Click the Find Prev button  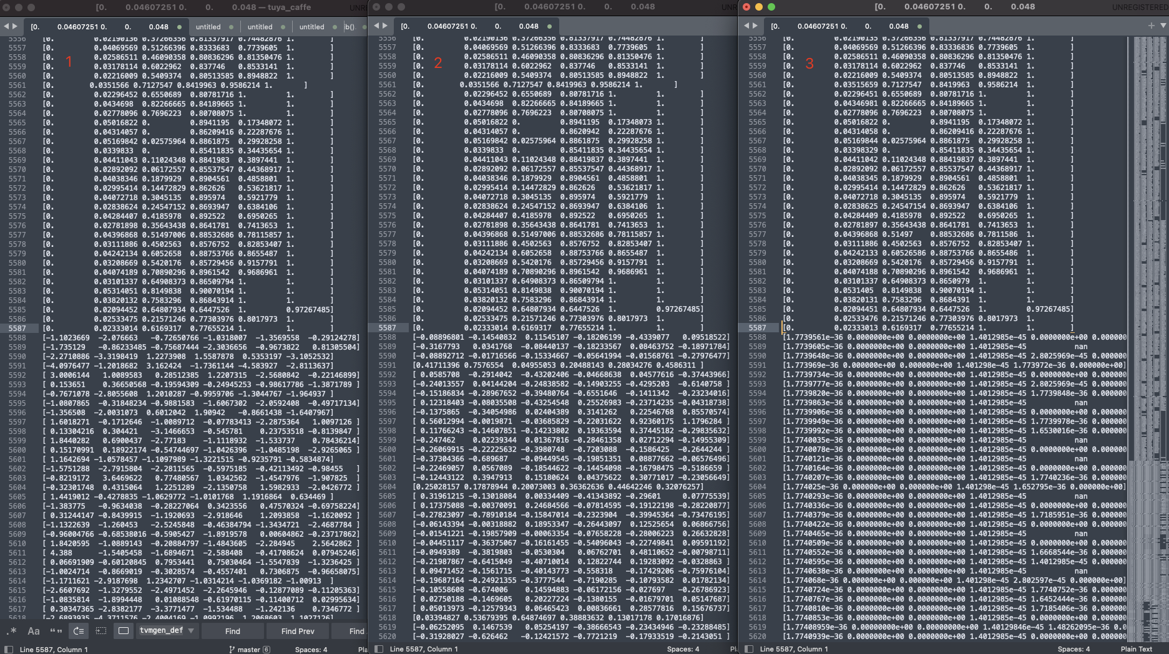coord(298,631)
